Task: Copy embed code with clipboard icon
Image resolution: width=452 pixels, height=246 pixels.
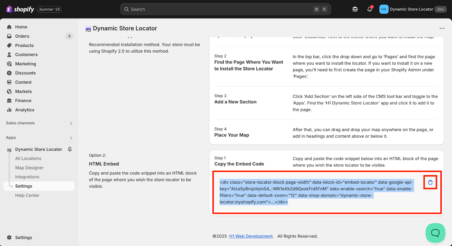Action: (430, 182)
